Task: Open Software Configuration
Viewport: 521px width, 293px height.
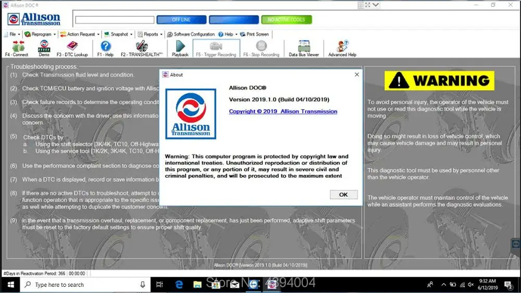Action: click(x=191, y=34)
